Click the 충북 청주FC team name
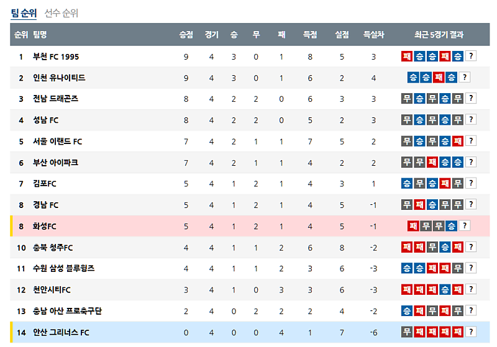Image resolution: width=497 pixels, height=347 pixels. click(x=53, y=248)
